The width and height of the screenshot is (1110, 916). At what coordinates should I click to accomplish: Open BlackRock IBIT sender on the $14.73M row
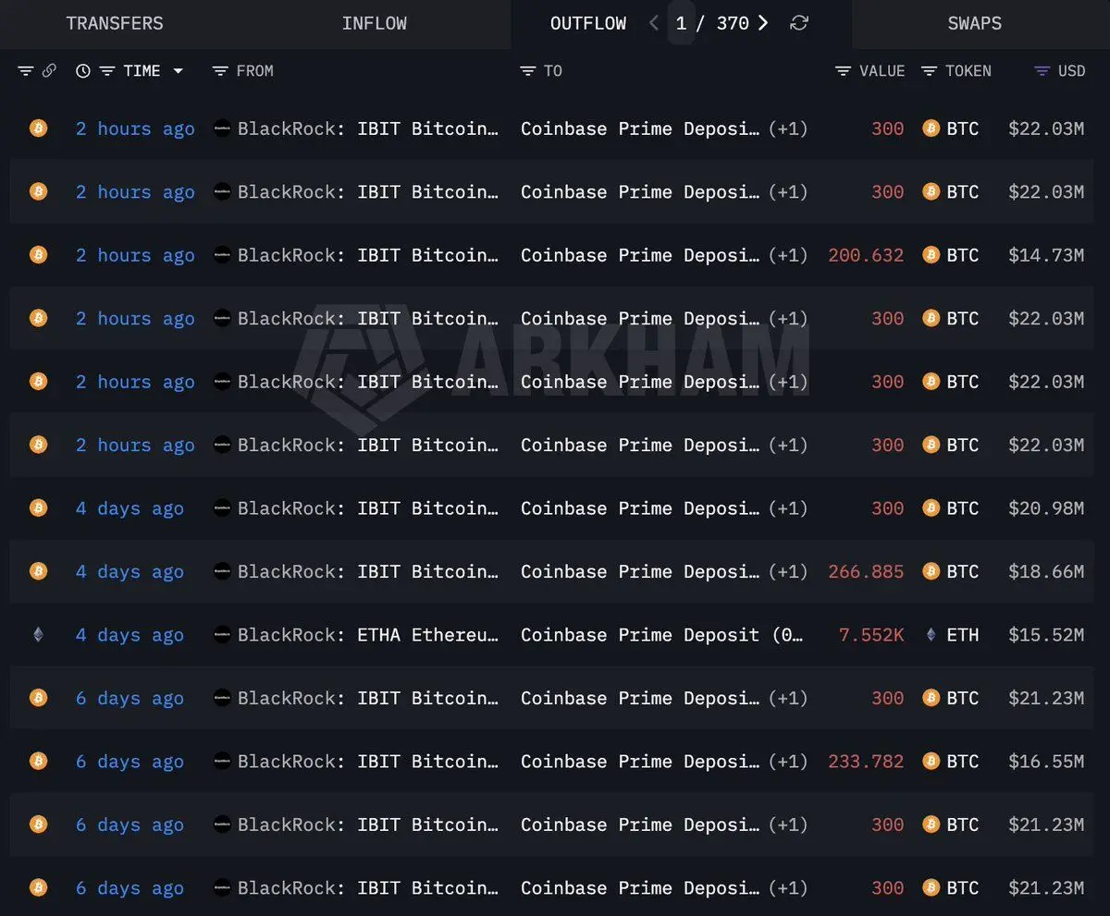[x=368, y=256]
